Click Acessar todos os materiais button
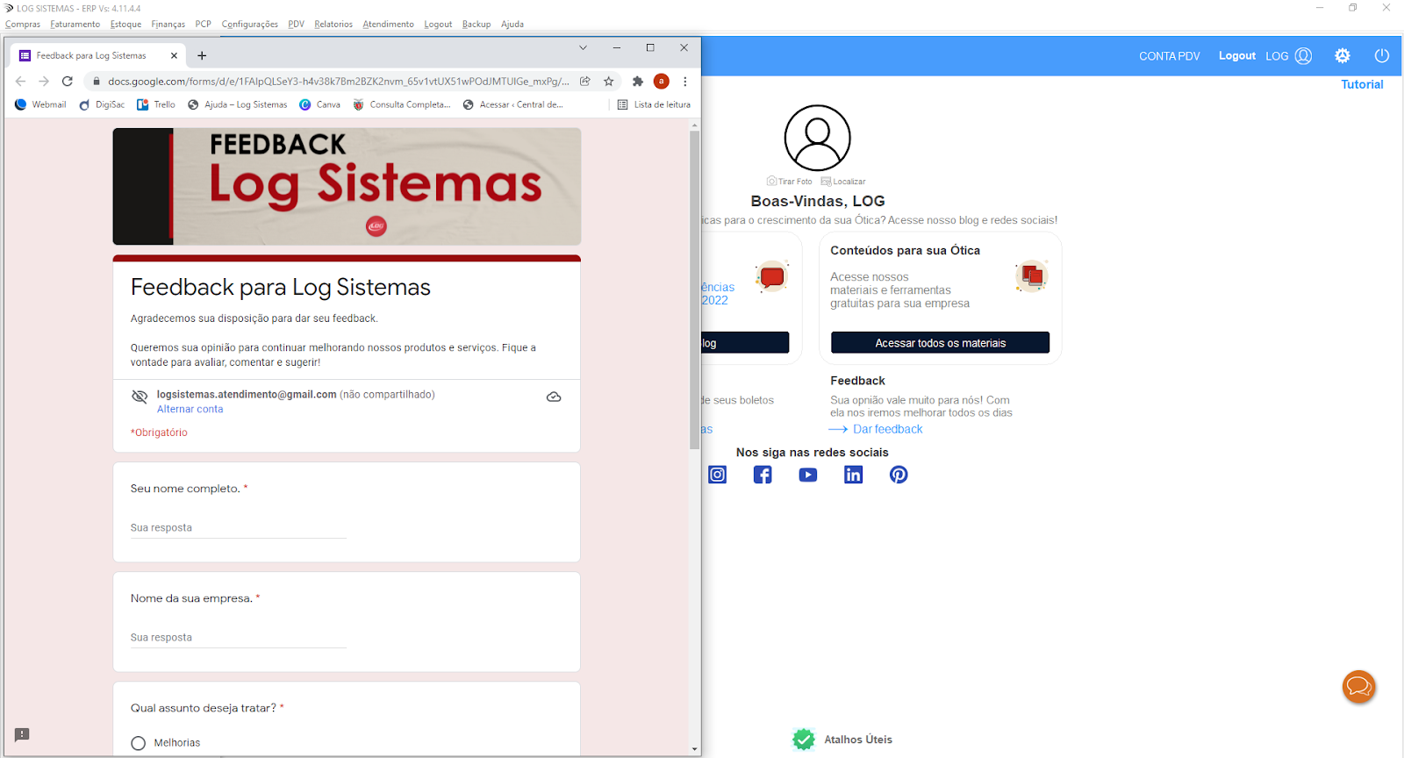Screen dimensions: 1404x758 tap(940, 343)
